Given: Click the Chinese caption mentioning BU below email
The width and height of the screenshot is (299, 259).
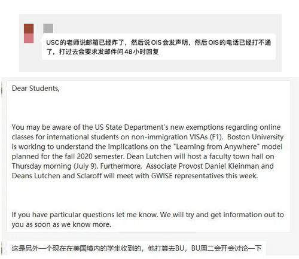Looking at the screenshot, I should pyautogui.click(x=136, y=248).
